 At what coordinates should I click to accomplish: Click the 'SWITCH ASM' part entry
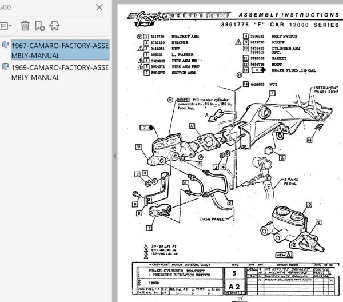click(184, 73)
